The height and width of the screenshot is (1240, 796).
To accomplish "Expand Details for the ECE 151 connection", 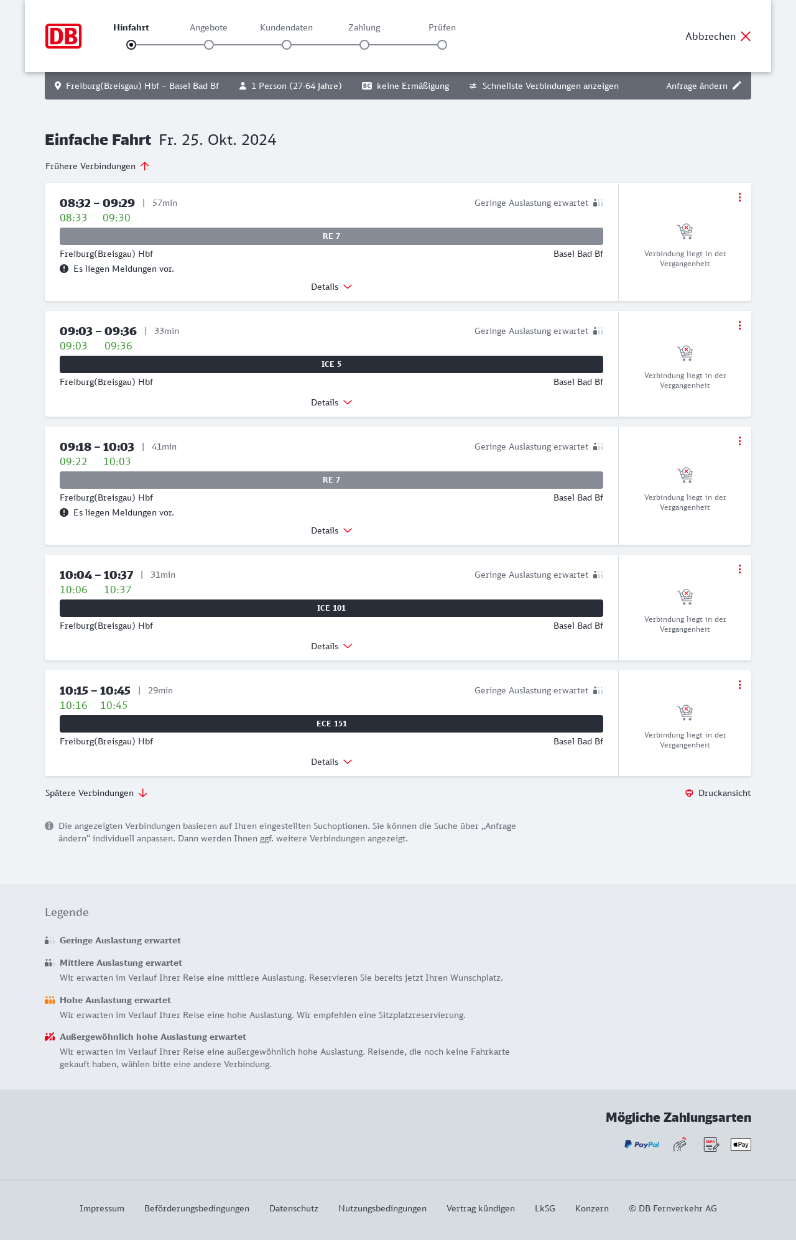I will click(331, 762).
